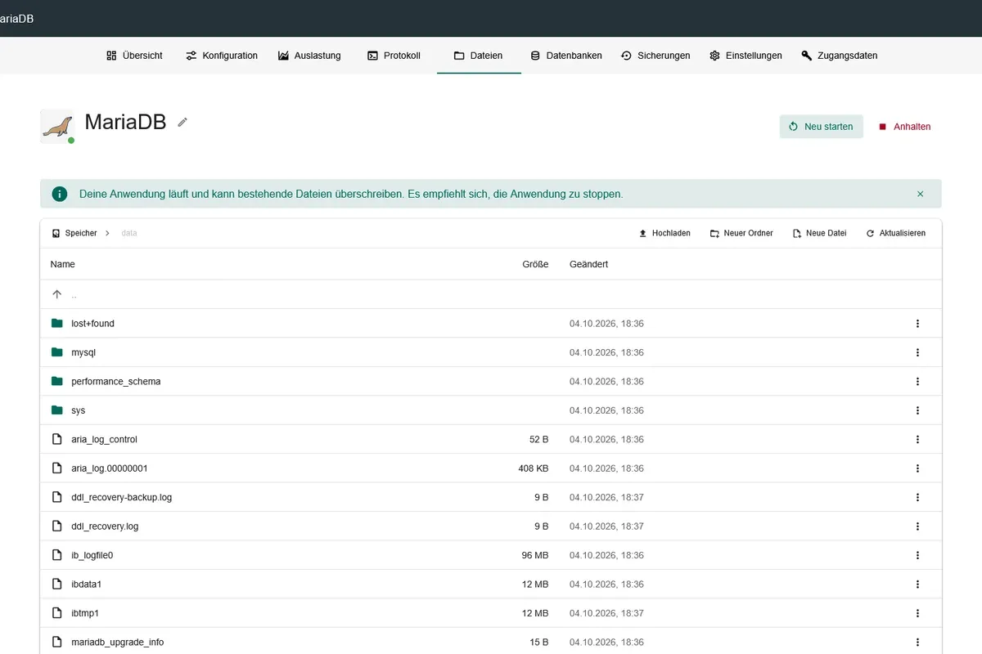
Task: Open the options menu for mysql
Action: pyautogui.click(x=917, y=352)
